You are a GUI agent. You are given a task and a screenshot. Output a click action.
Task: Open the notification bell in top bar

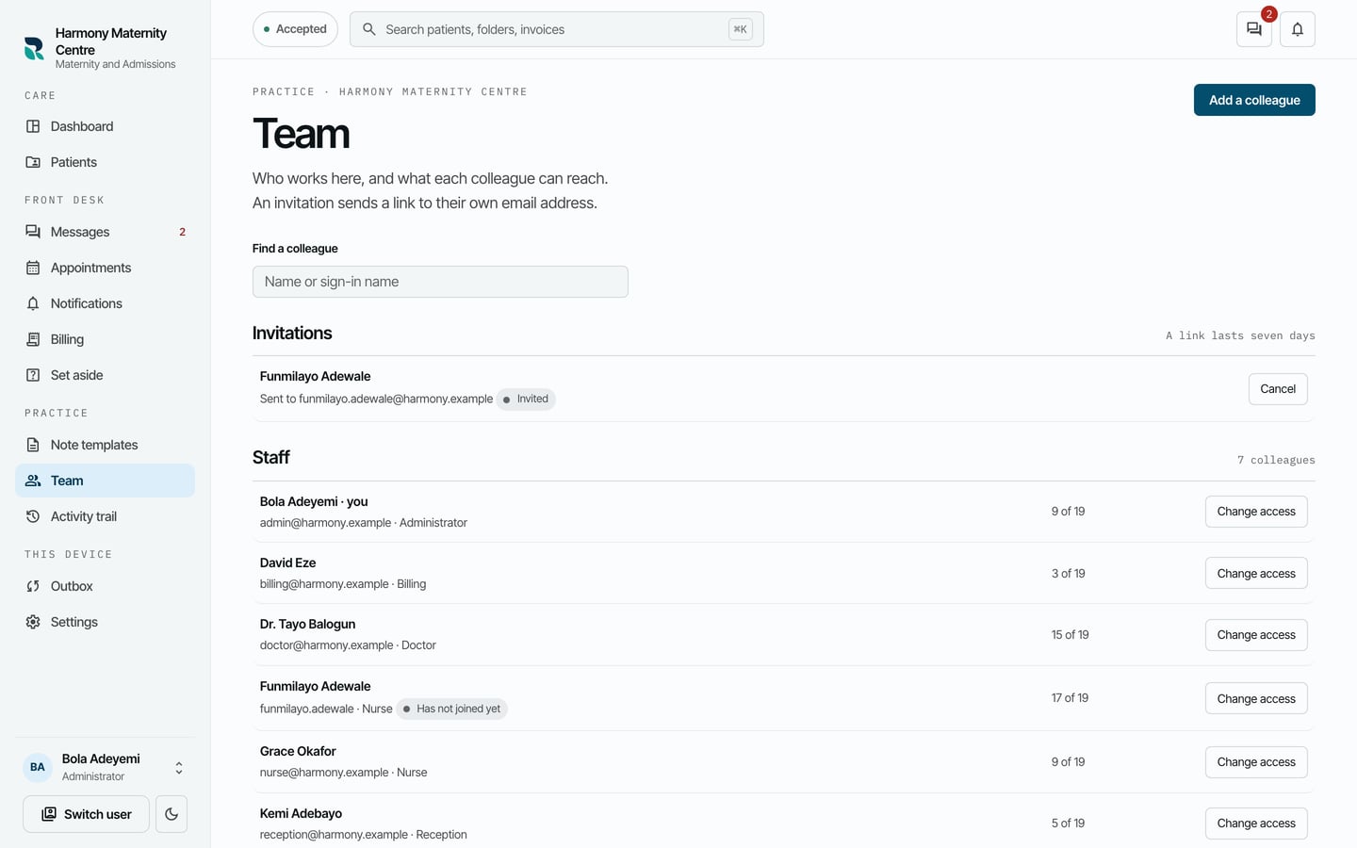coord(1298,29)
